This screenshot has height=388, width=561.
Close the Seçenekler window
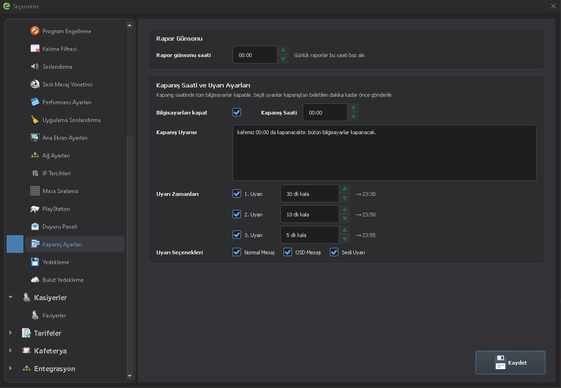point(553,6)
